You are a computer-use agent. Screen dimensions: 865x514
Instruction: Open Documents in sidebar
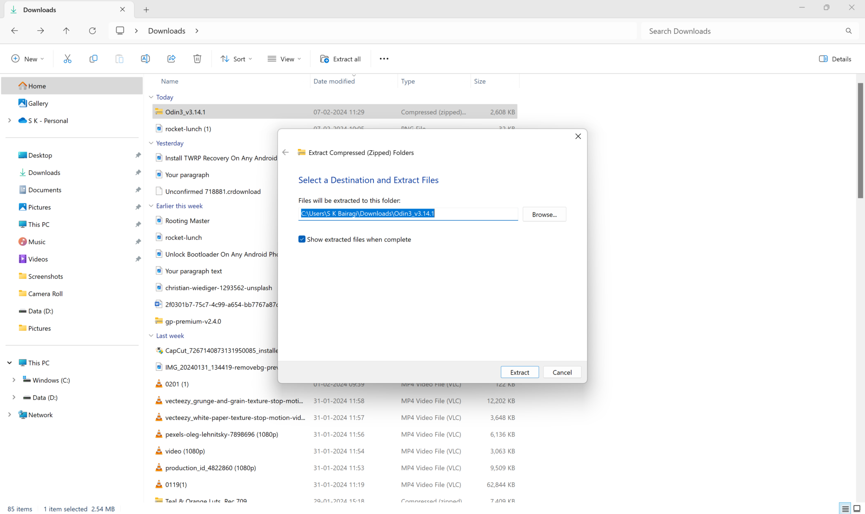40,190
